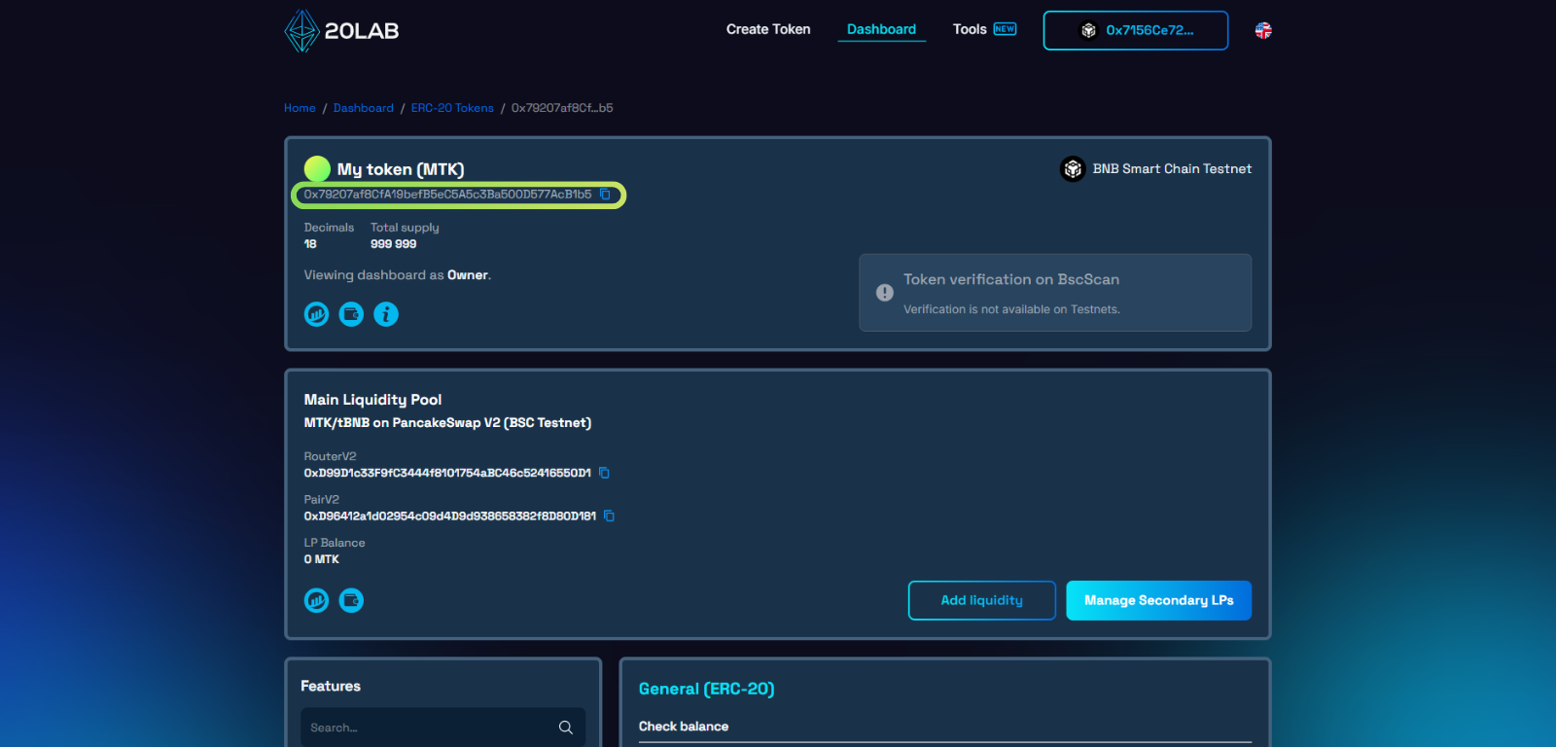Click the BNB Smart Chain Testnet icon
This screenshot has width=1556, height=747.
point(1073,169)
